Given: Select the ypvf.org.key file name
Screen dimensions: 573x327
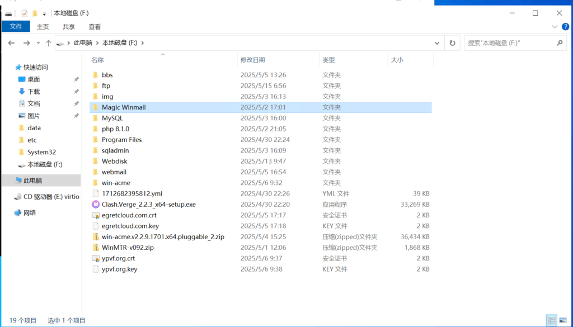Looking at the screenshot, I should click(120, 269).
